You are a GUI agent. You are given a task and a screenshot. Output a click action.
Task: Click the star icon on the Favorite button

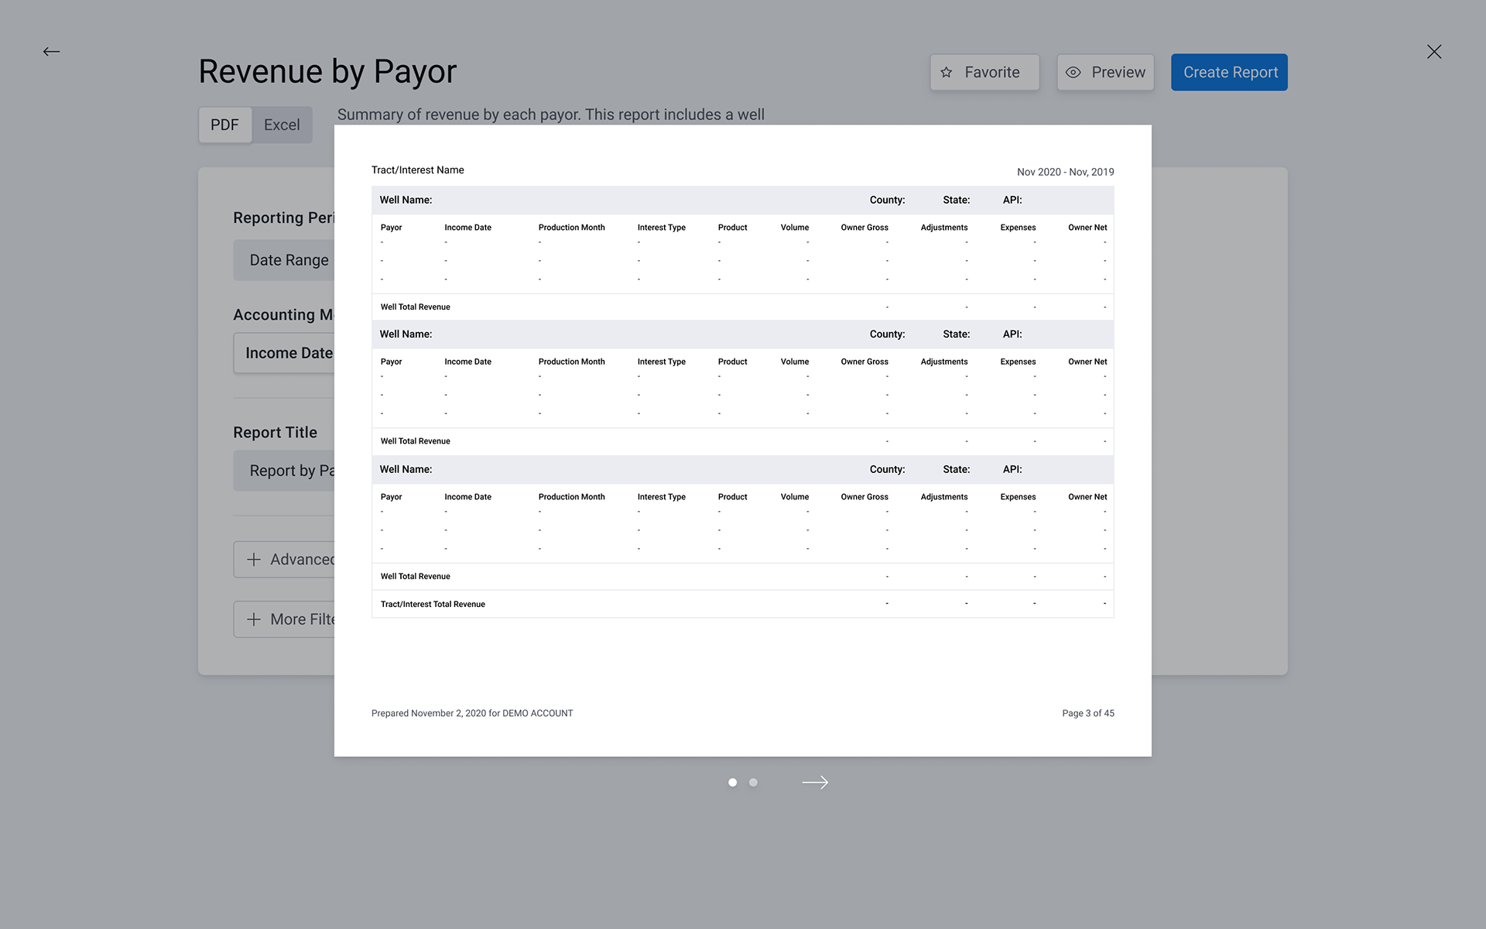(x=946, y=72)
